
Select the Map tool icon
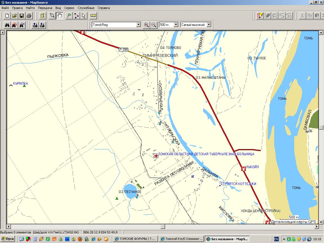click(42, 16)
